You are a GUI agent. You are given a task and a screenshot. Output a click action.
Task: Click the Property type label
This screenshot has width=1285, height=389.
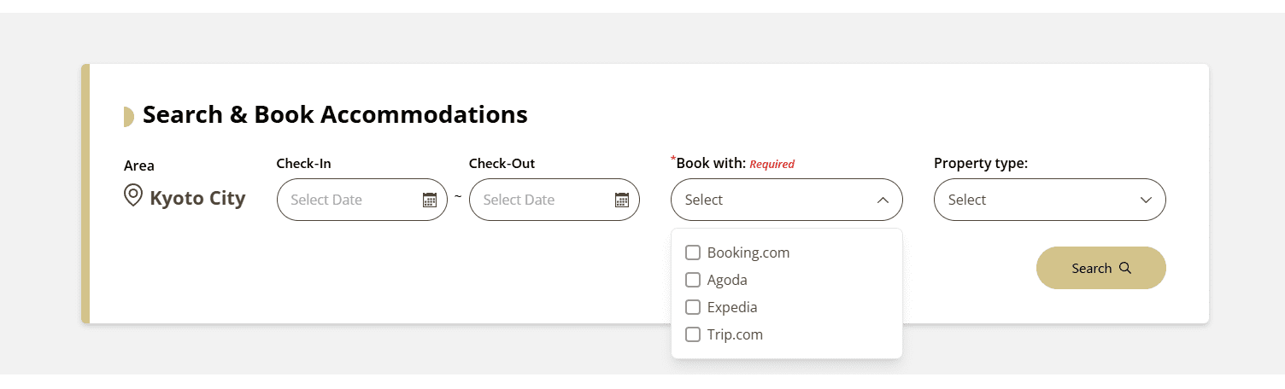click(x=980, y=163)
